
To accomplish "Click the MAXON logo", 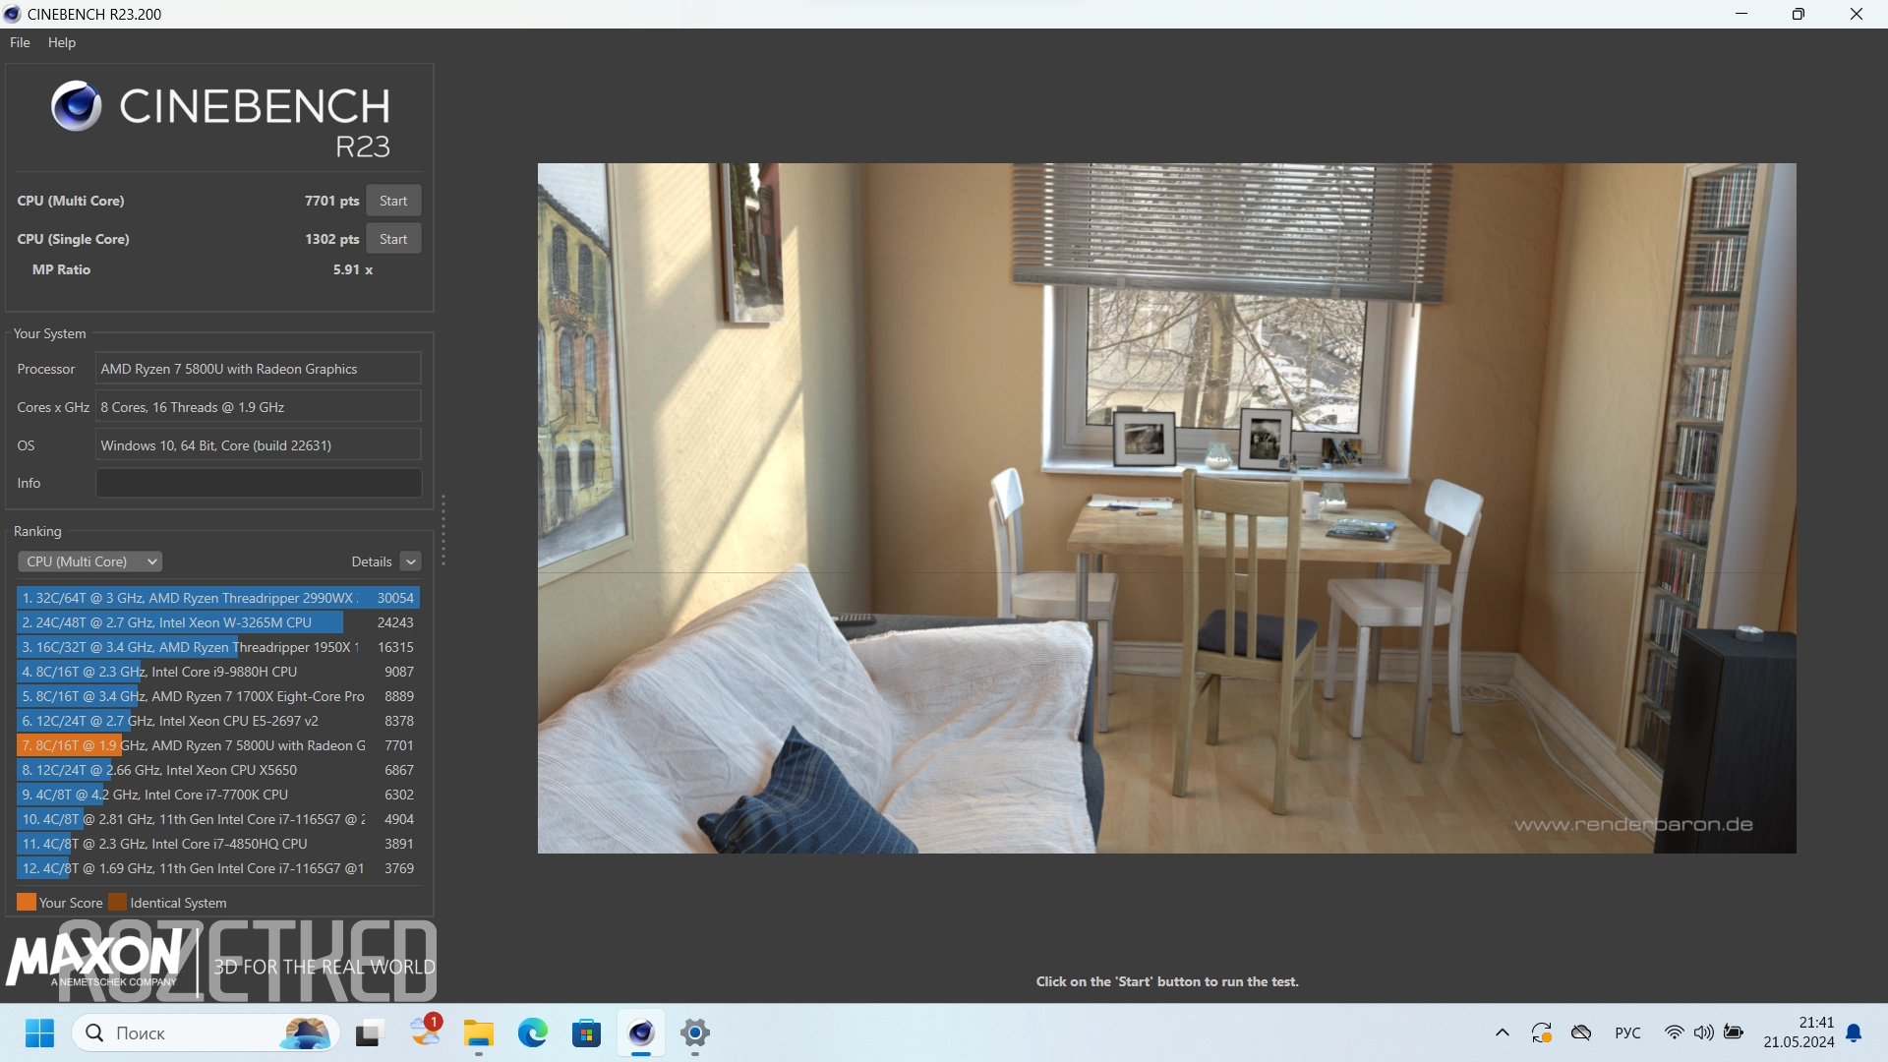I will pos(94,959).
